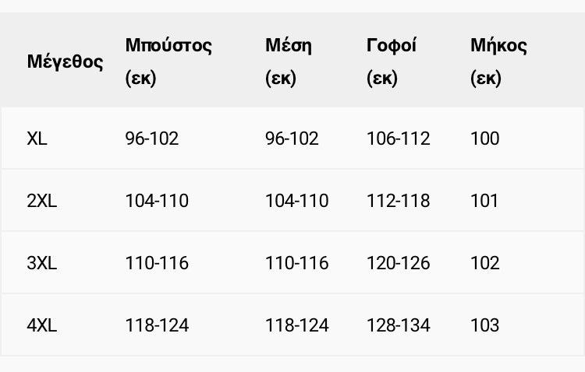Click the Γοφοί (εκ) column header
The height and width of the screenshot is (372, 585).
pyautogui.click(x=391, y=61)
